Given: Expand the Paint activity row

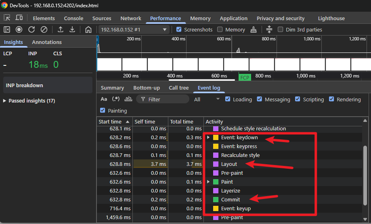Looking at the screenshot, I should [x=208, y=182].
